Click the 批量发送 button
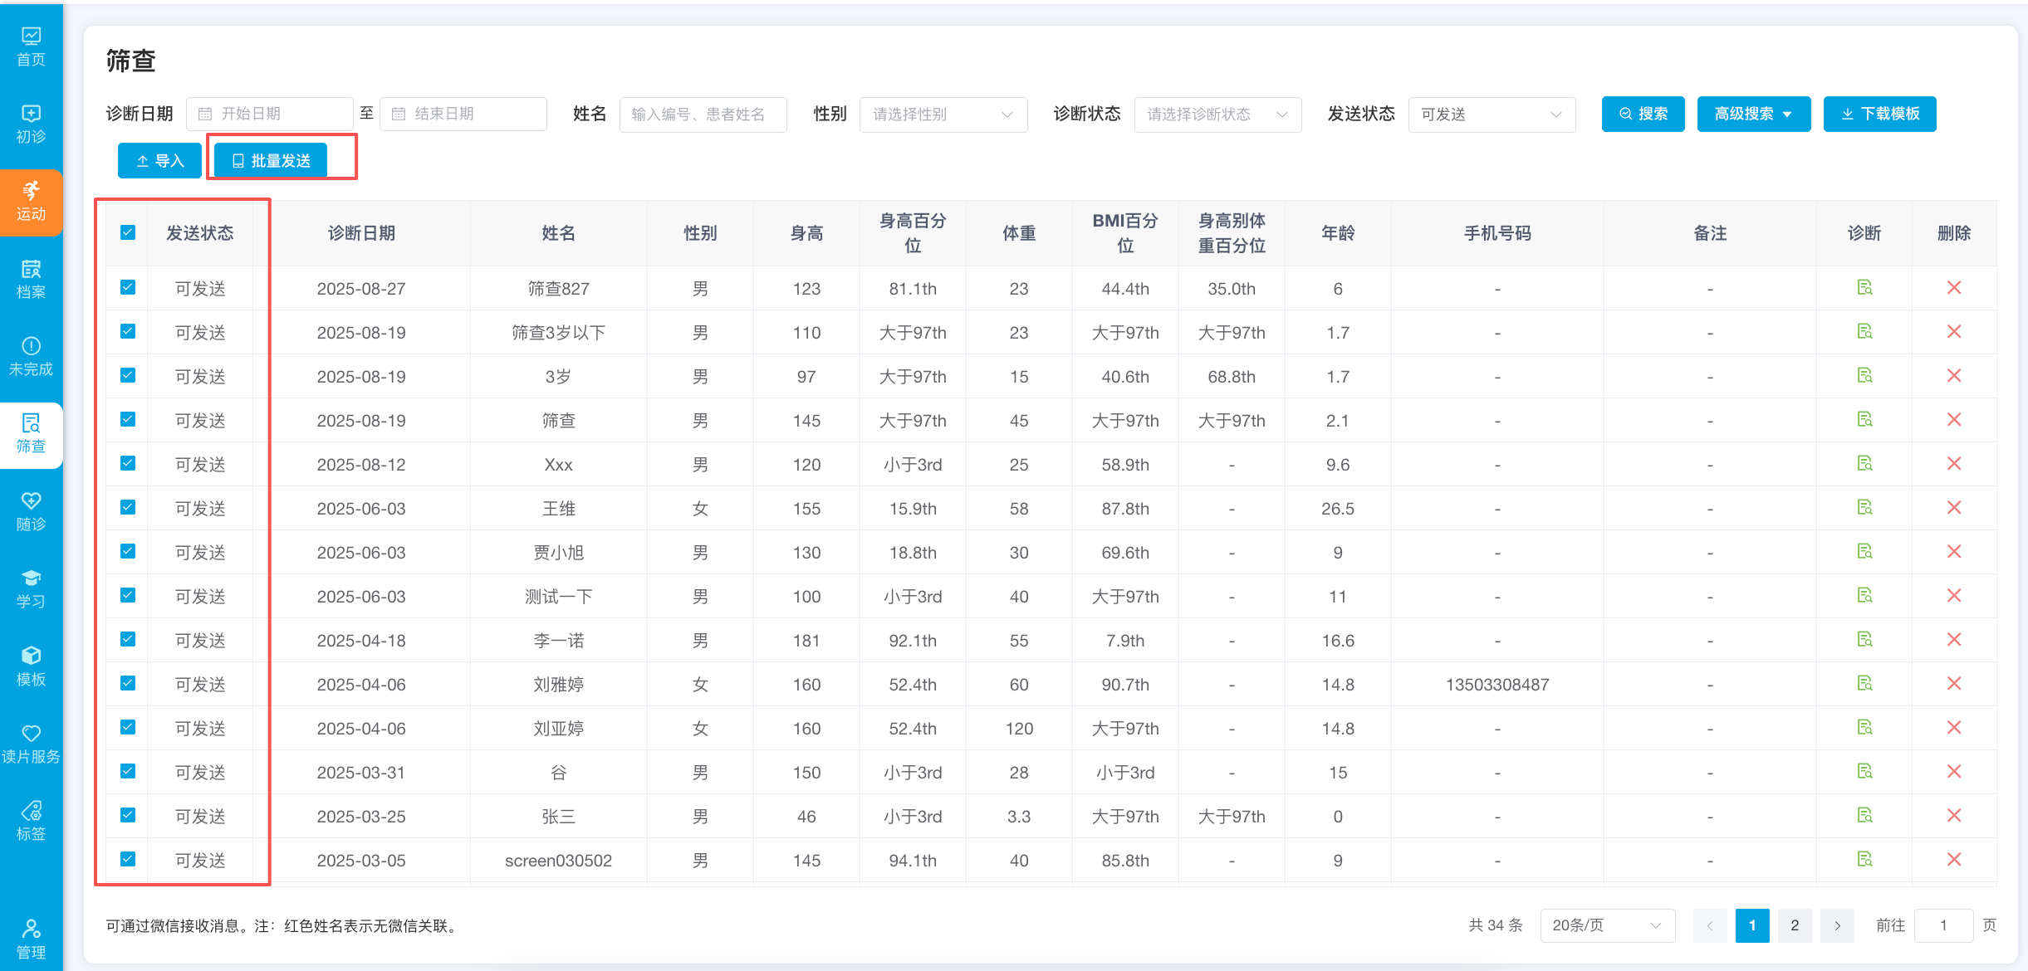 271,161
